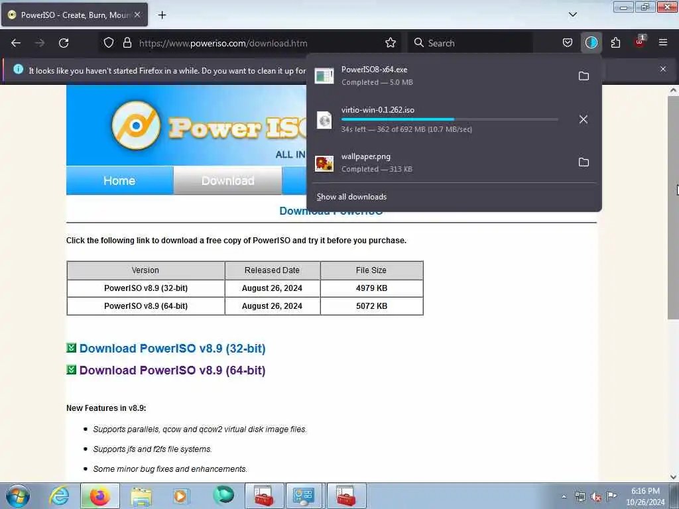Image resolution: width=679 pixels, height=509 pixels.
Task: Click the Version column header
Action: pyautogui.click(x=146, y=270)
